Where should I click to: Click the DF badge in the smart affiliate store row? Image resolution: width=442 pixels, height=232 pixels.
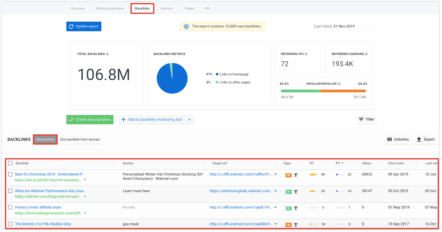(x=289, y=208)
